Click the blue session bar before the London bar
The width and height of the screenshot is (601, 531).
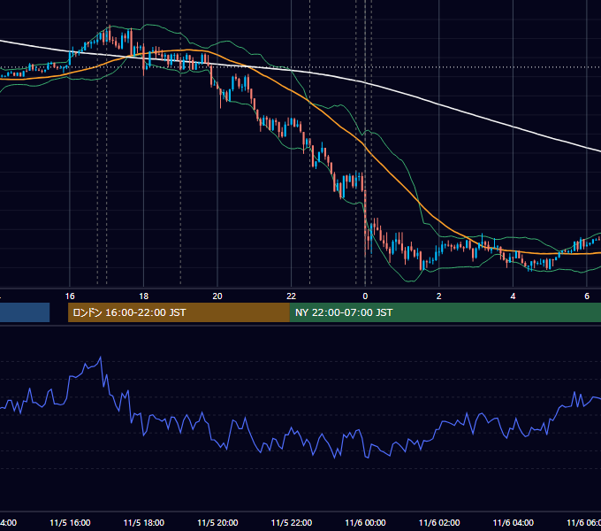[25, 312]
